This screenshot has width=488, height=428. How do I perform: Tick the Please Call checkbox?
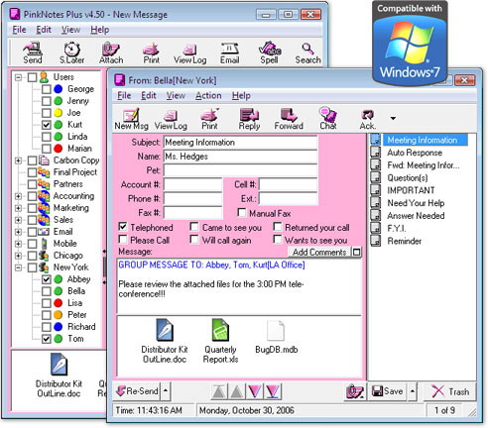click(123, 240)
